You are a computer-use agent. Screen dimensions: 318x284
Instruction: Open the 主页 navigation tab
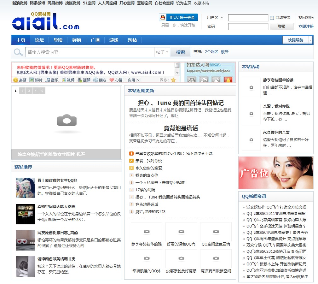(21, 40)
